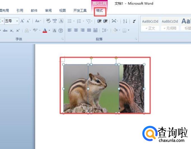Apply the 正文 style
The image size is (191, 149).
[x=150, y=25]
